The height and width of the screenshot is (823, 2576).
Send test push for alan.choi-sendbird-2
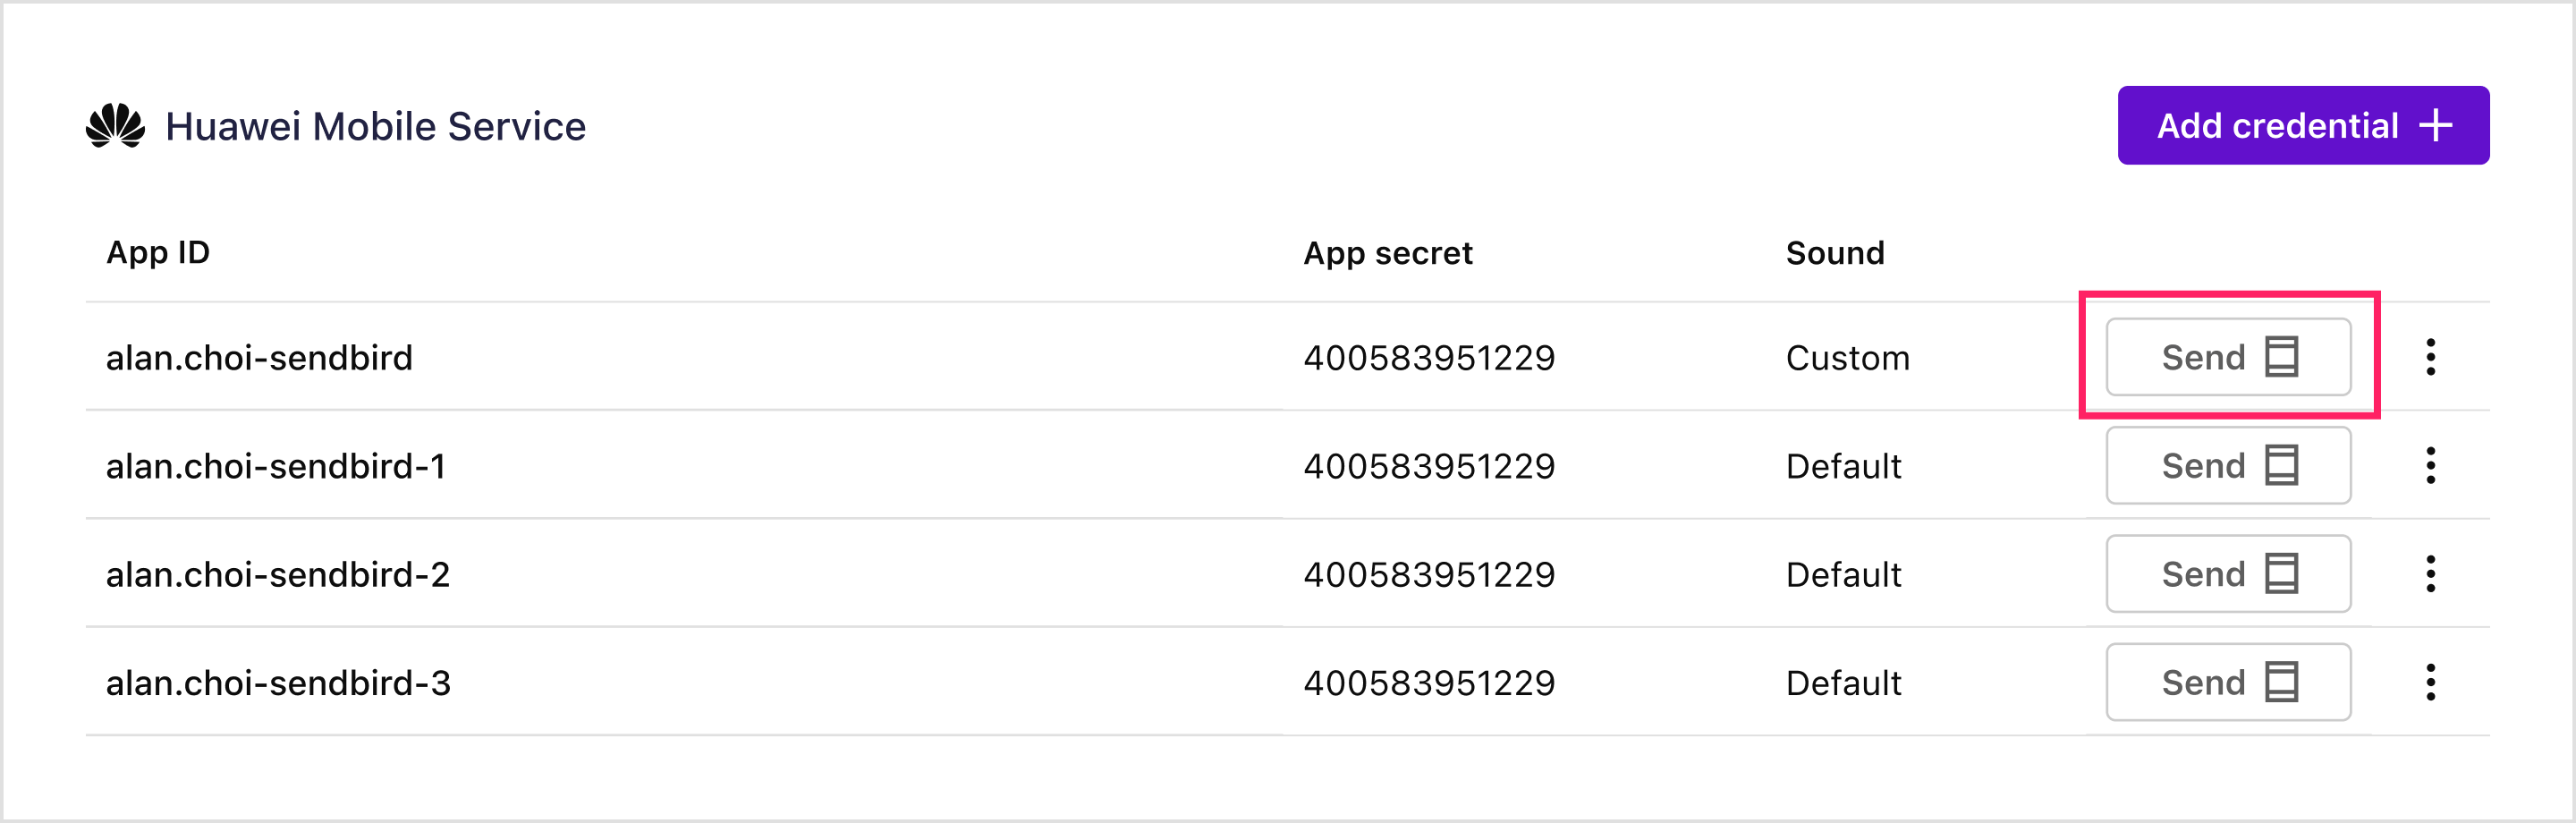[2228, 574]
